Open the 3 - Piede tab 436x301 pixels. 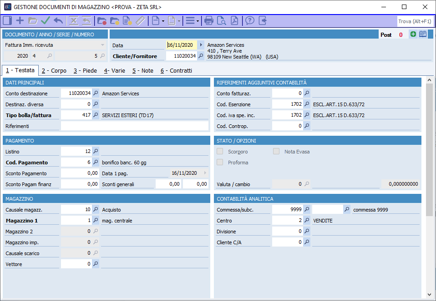[x=85, y=71]
